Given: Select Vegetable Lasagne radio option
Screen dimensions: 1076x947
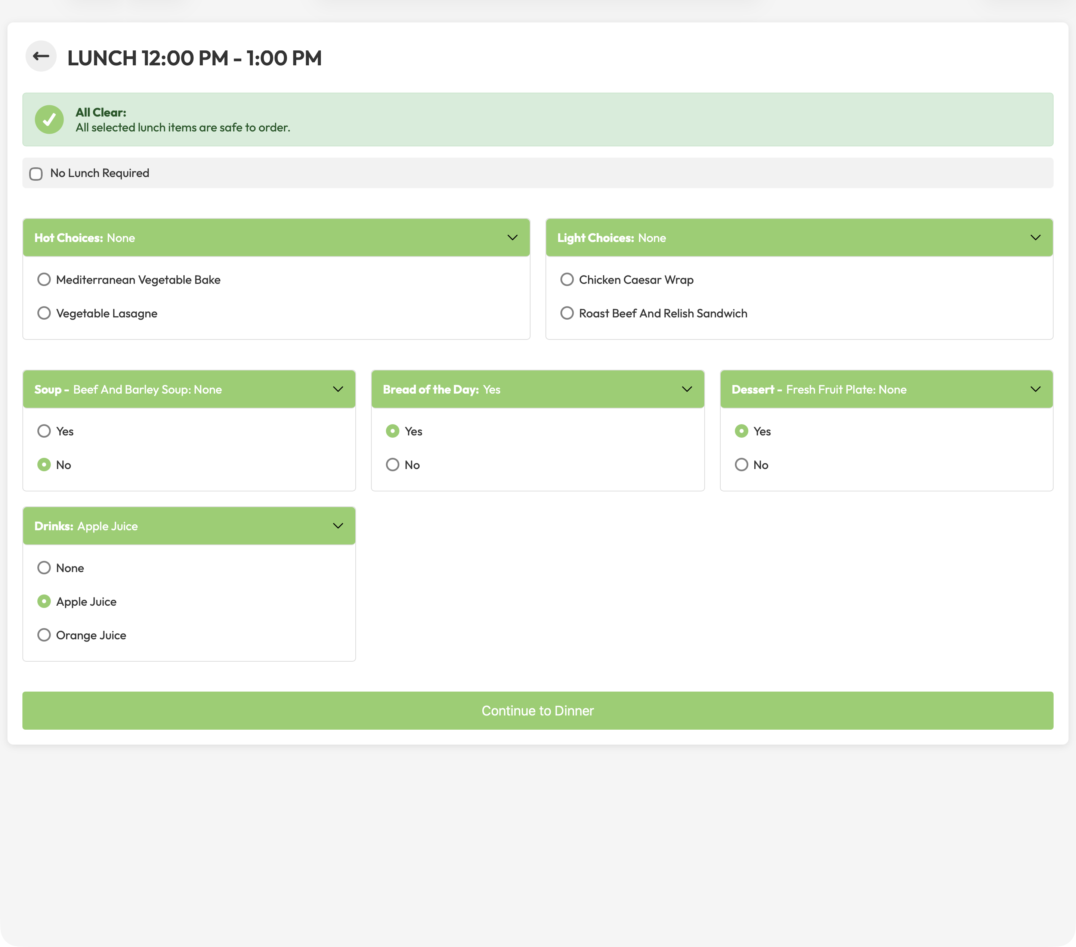Looking at the screenshot, I should coord(44,313).
